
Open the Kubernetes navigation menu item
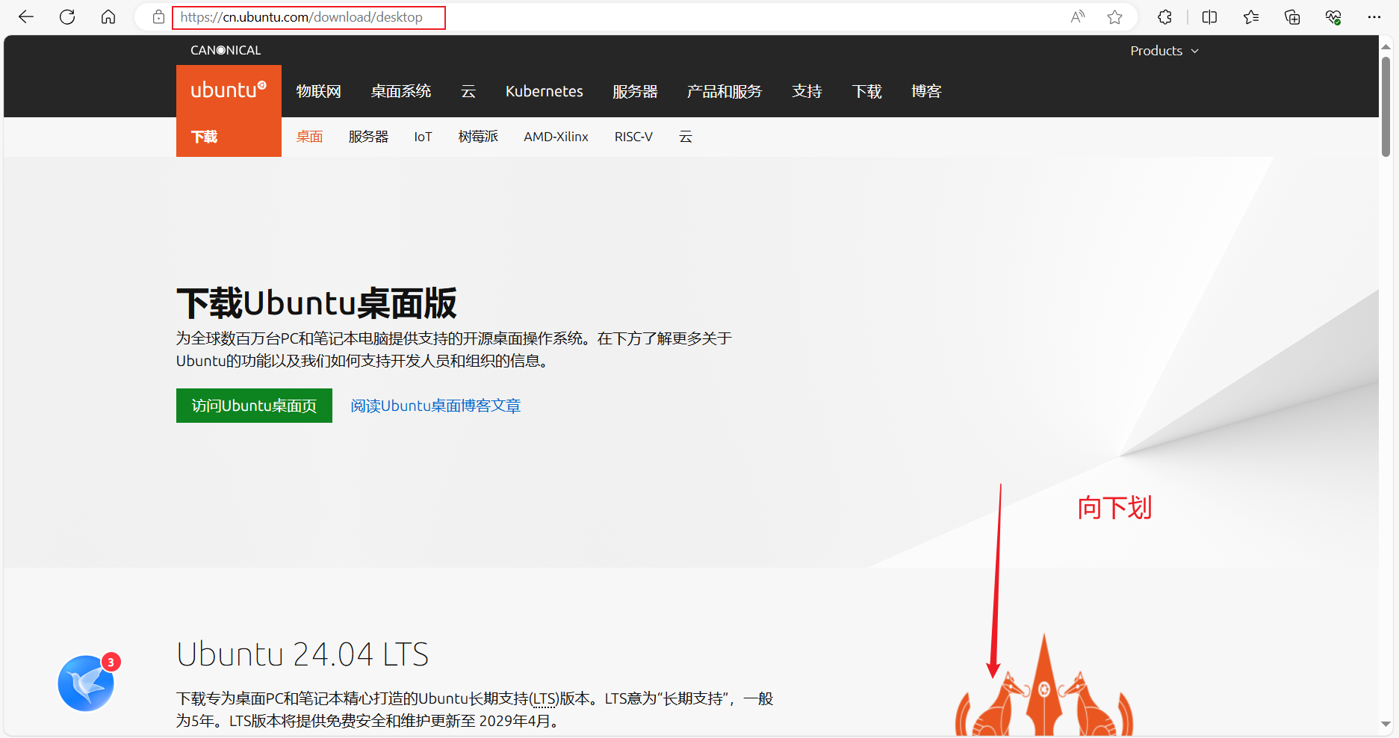tap(544, 91)
